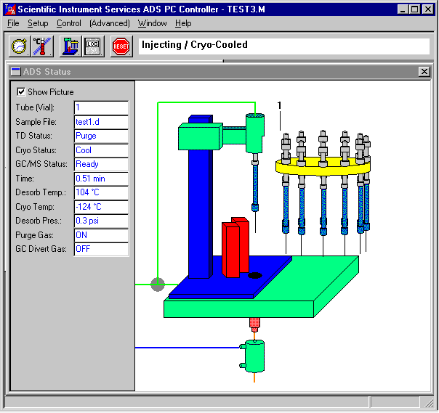Open the File menu

point(13,23)
